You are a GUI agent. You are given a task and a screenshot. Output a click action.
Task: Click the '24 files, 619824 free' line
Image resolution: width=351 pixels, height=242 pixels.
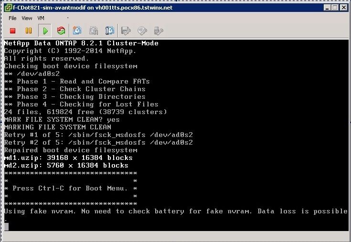click(x=85, y=112)
